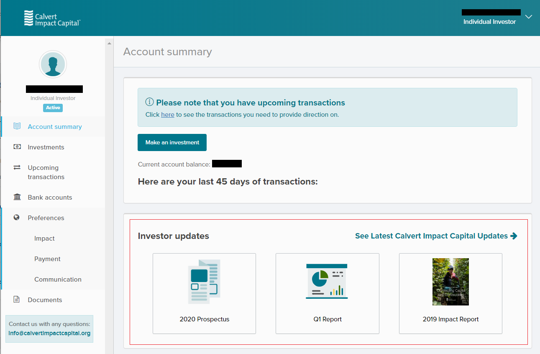Click the Calvert Impact Capital logo
Viewport: 540px width, 354px height.
pos(52,18)
